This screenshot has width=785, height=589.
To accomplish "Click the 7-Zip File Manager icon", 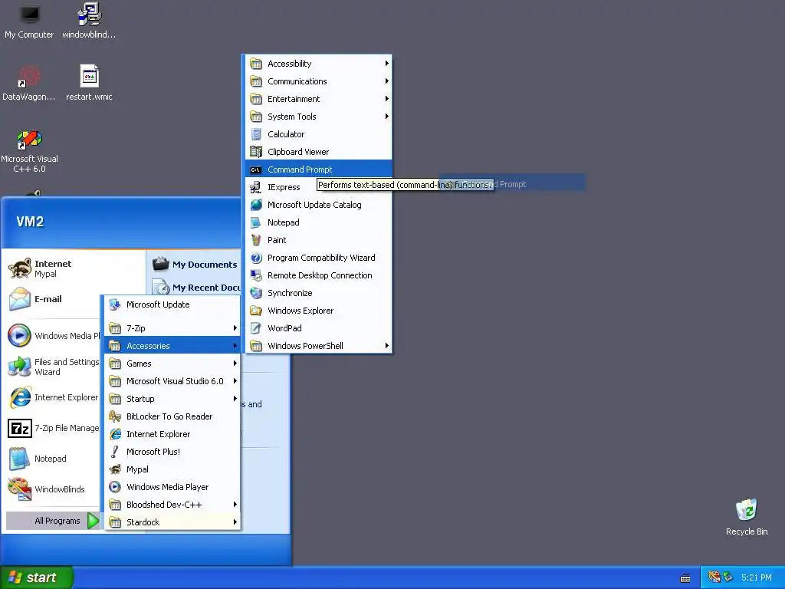I will tap(19, 428).
